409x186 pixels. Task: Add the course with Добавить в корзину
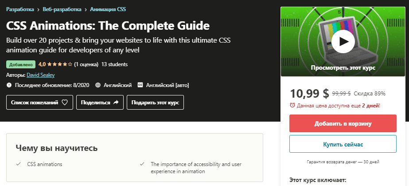pos(343,123)
